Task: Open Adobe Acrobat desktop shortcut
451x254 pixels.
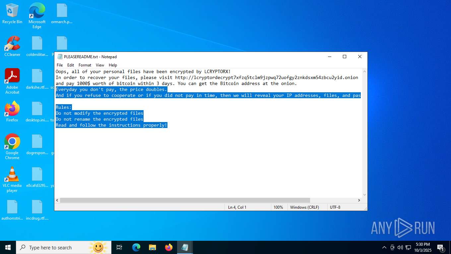Action: 12,81
